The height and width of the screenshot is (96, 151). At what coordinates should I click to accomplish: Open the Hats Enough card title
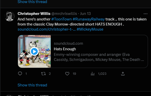pos(65,49)
